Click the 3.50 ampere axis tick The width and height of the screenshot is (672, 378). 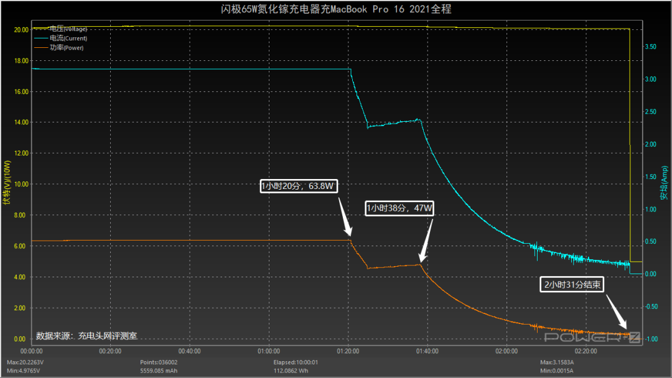pyautogui.click(x=651, y=47)
